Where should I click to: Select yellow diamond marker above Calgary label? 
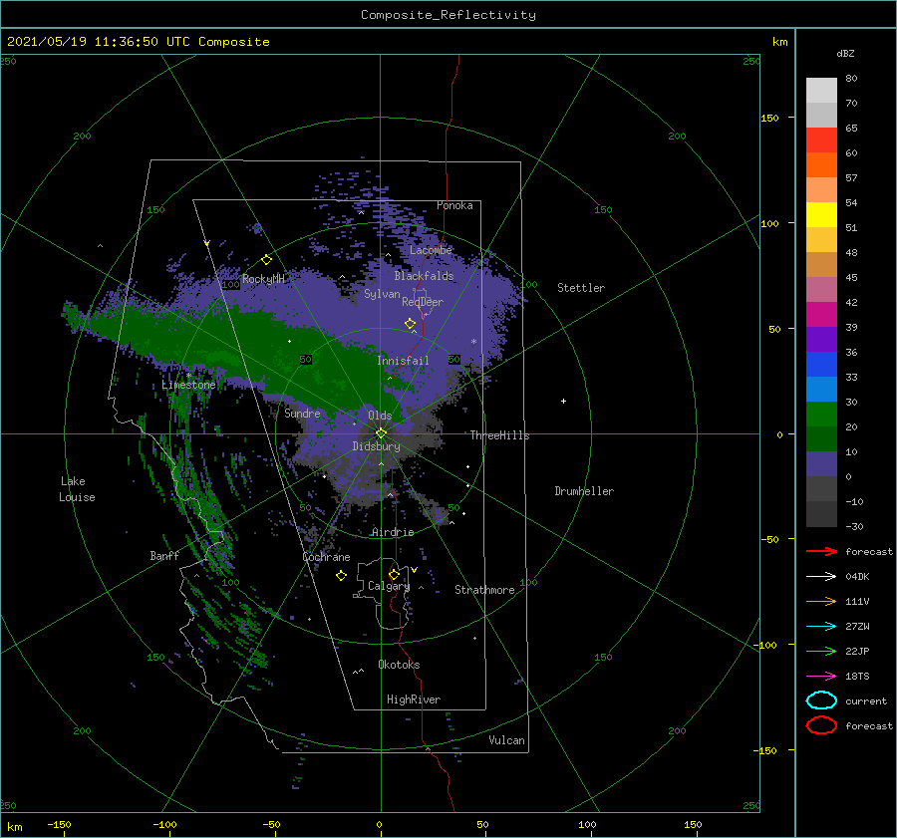pyautogui.click(x=394, y=574)
